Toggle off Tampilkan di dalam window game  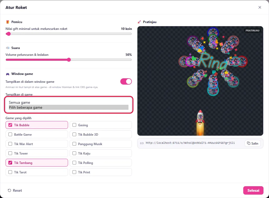pos(126,81)
